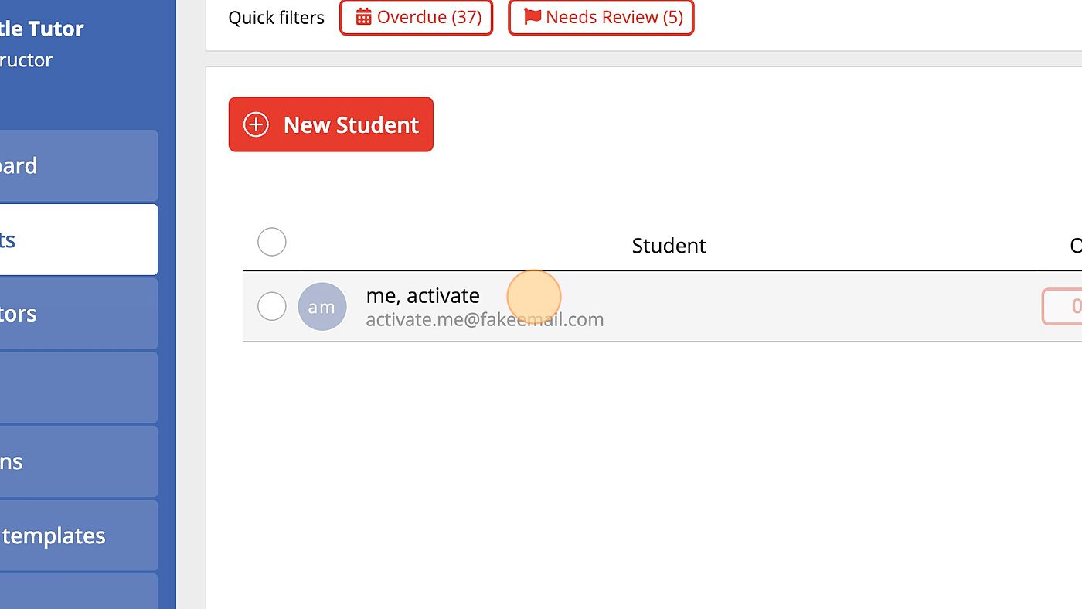This screenshot has width=1082, height=609.
Task: Apply the Needs Review (5) quick filter
Action: tap(601, 17)
